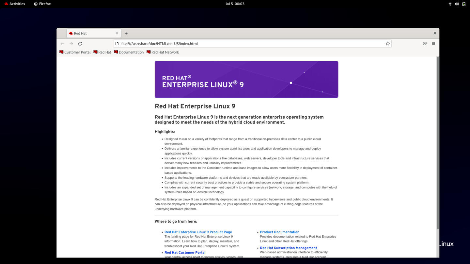Image resolution: width=470 pixels, height=264 pixels.
Task: Open the Red Hat Network bookmark
Action: 163,52
